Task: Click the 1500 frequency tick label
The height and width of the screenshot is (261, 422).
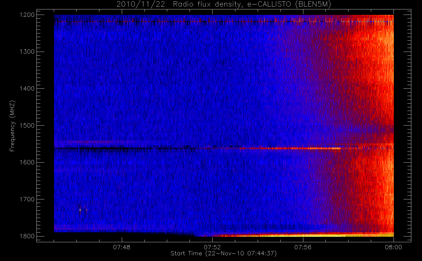Action: [27, 126]
